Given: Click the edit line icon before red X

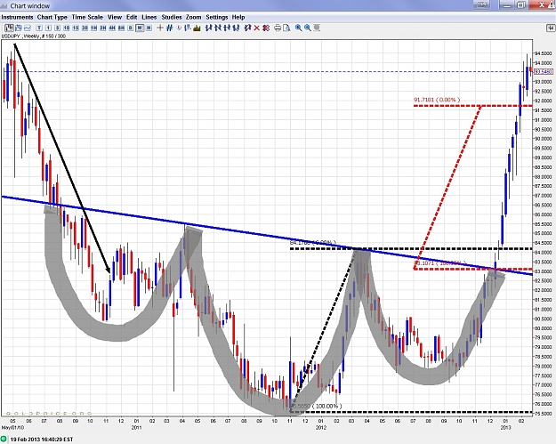Looking at the screenshot, I should point(247,28).
